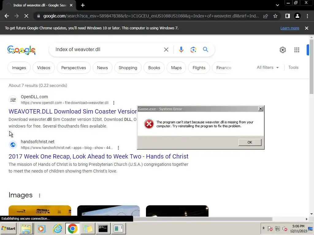Image resolution: width=314 pixels, height=235 pixels.
Task: Open the rightmost app taskbar icon
Action: (118, 228)
